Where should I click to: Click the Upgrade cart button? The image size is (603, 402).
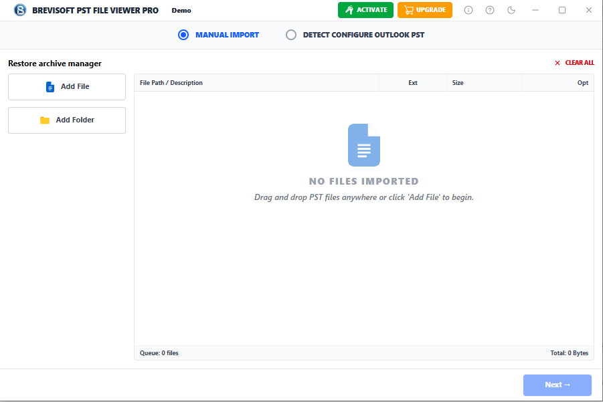tap(425, 10)
